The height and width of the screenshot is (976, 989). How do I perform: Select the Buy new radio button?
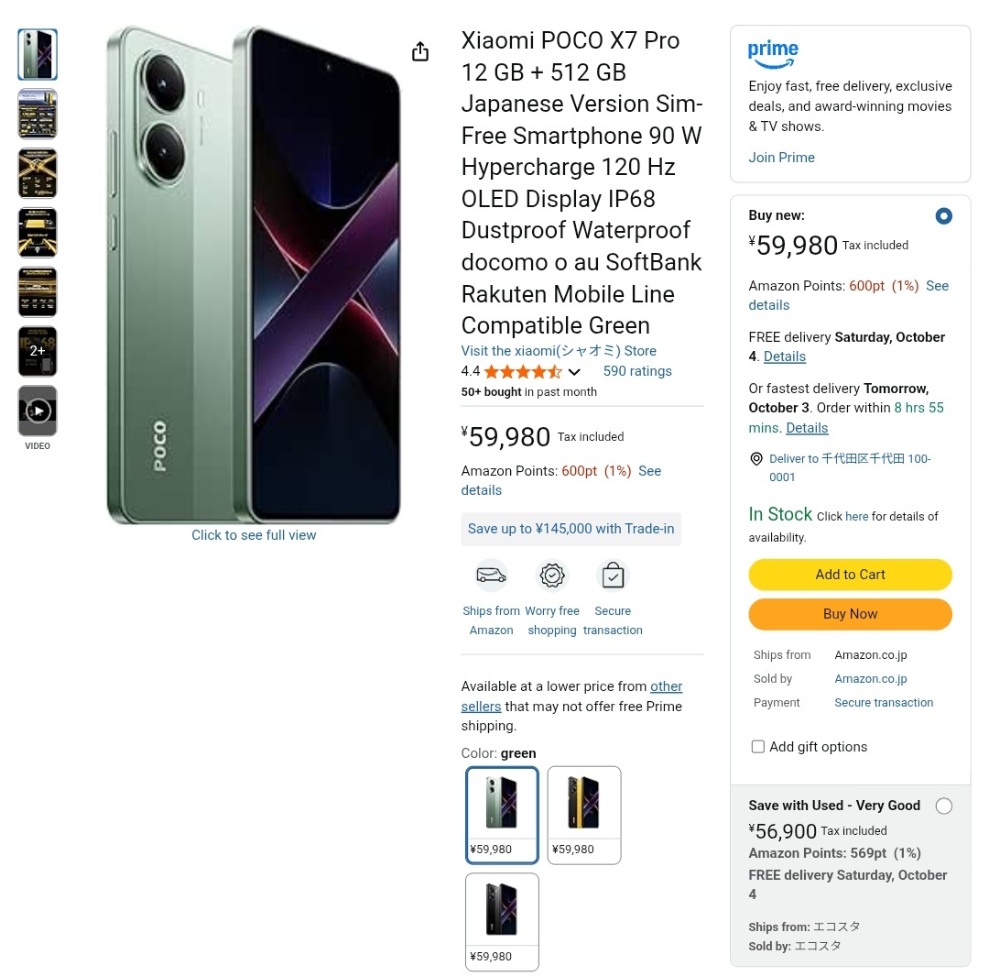click(x=943, y=216)
